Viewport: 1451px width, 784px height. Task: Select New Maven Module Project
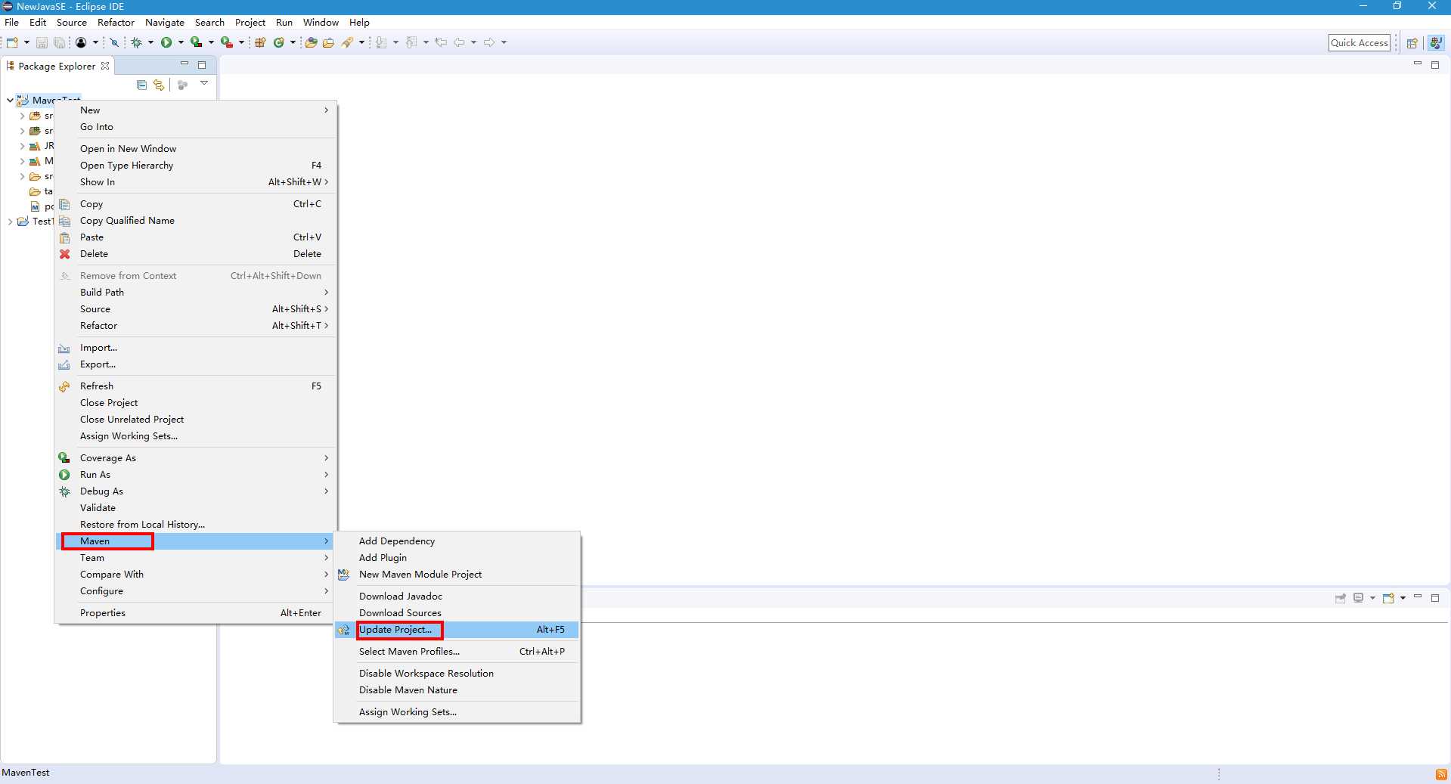pos(457,575)
